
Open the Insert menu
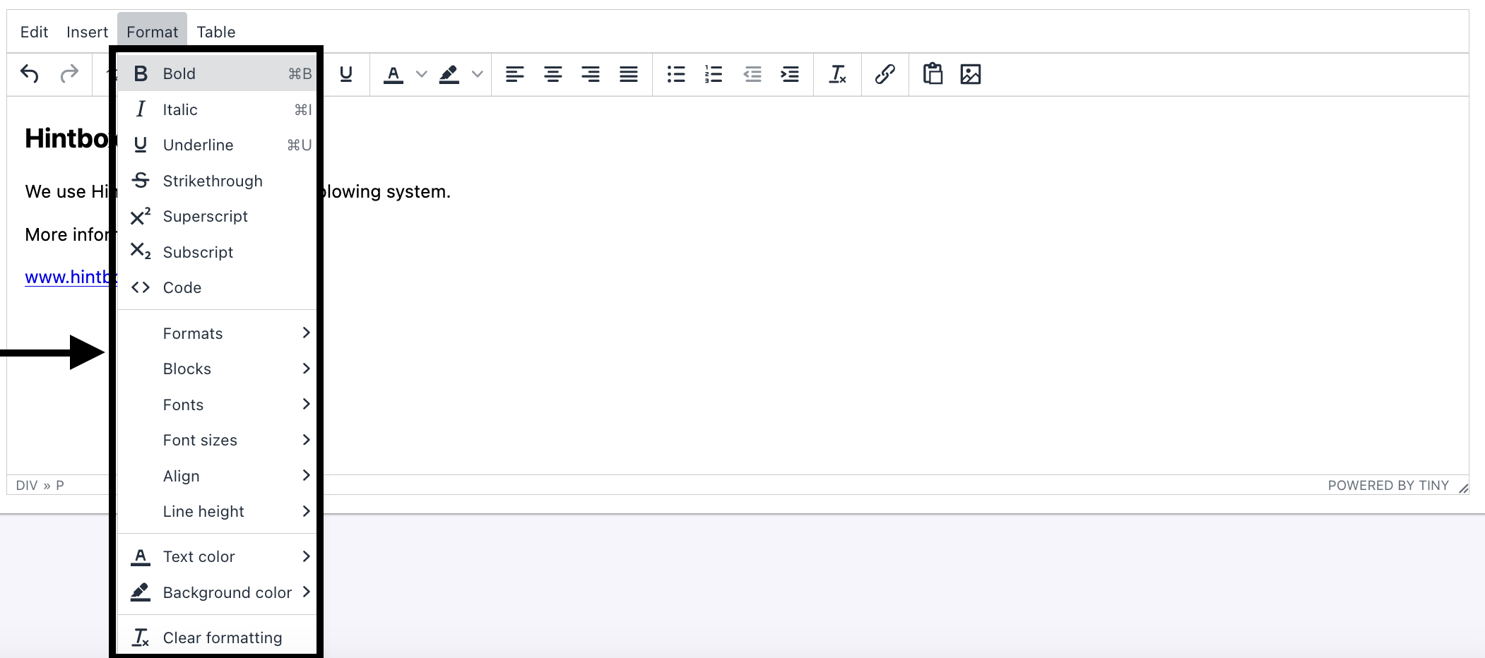87,32
